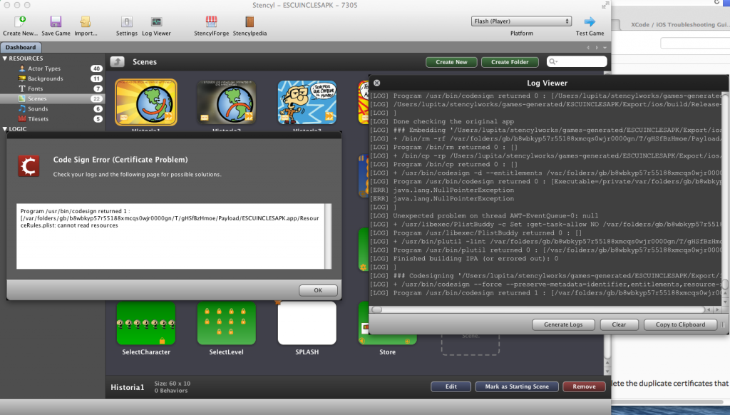The width and height of the screenshot is (730, 415).
Task: Click the Actor Types sidebar icon
Action: coord(22,68)
